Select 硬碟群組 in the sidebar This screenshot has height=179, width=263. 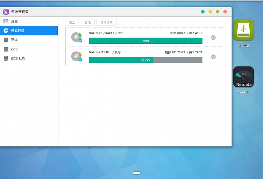point(29,31)
